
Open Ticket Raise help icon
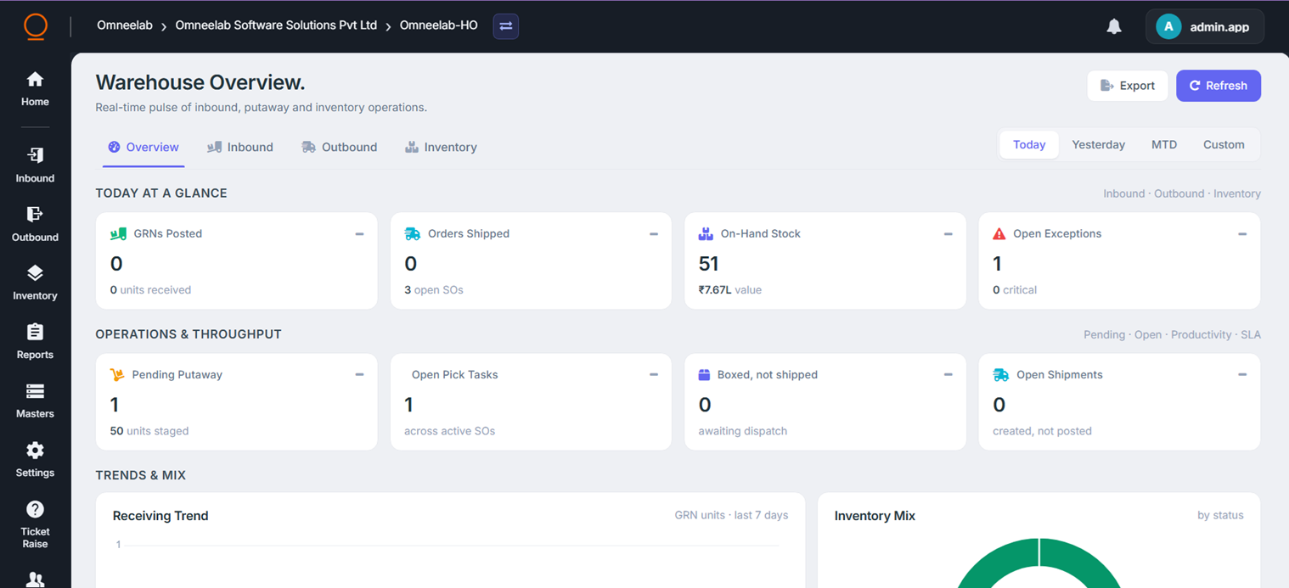tap(35, 524)
